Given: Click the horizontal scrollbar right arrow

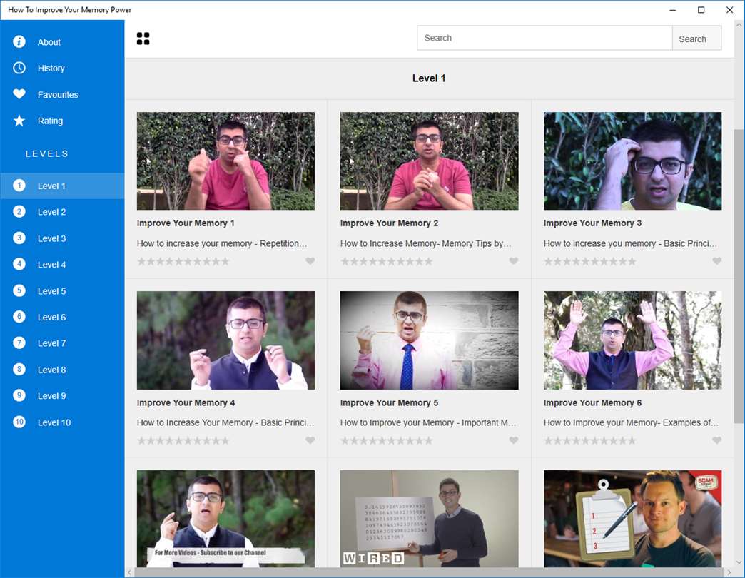Looking at the screenshot, I should tap(729, 573).
